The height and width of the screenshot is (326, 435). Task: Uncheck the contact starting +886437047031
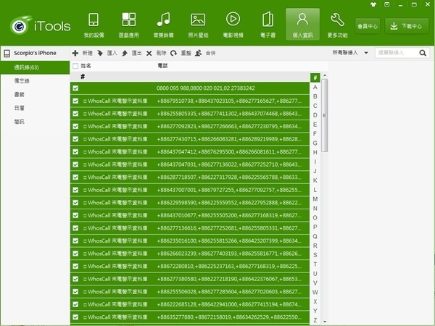(75, 164)
